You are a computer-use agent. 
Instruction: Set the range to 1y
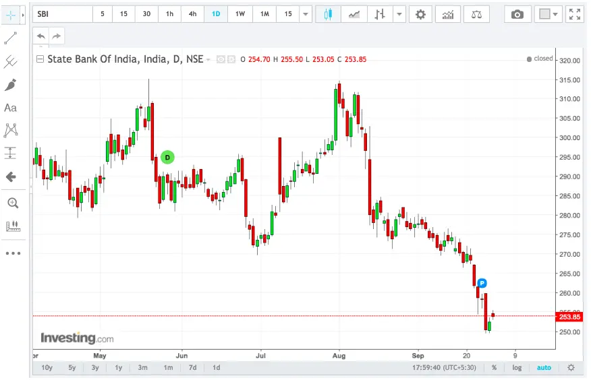[118, 368]
